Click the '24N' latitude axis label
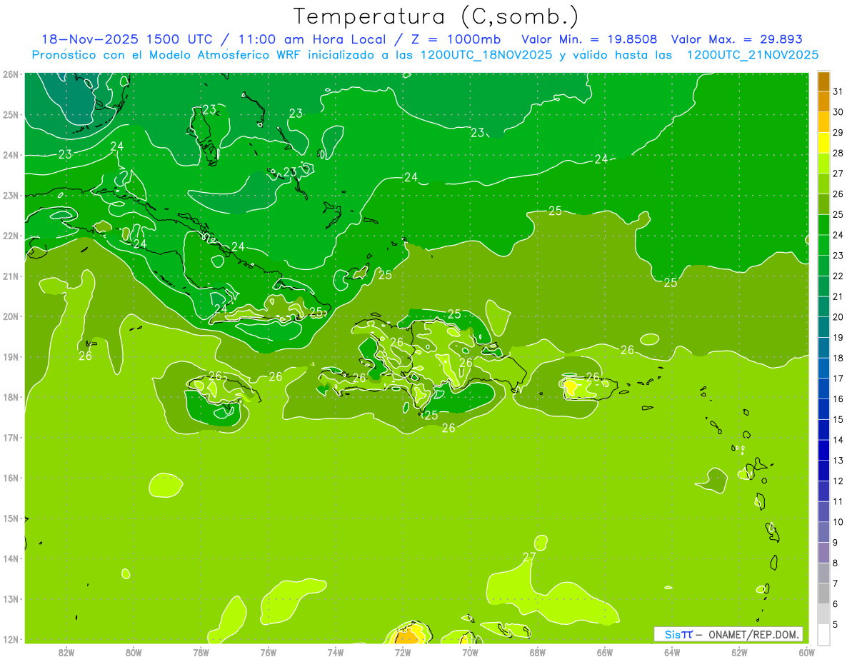Image resolution: width=857 pixels, height=662 pixels. click(x=10, y=155)
